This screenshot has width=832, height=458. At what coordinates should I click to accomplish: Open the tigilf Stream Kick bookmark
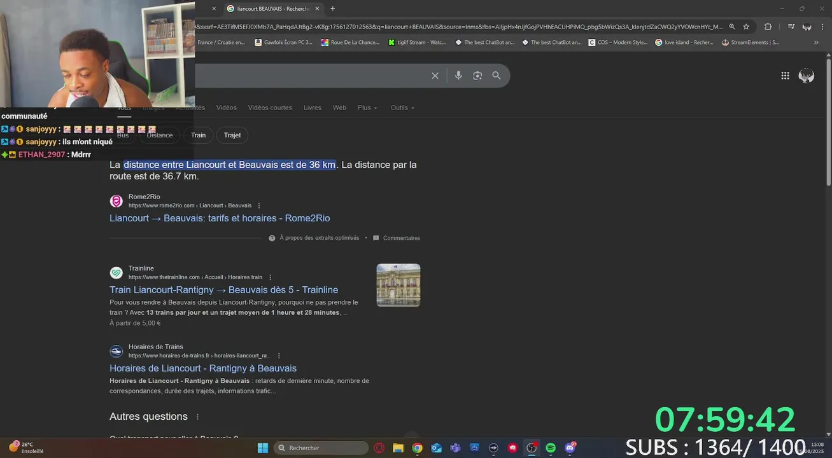click(417, 43)
